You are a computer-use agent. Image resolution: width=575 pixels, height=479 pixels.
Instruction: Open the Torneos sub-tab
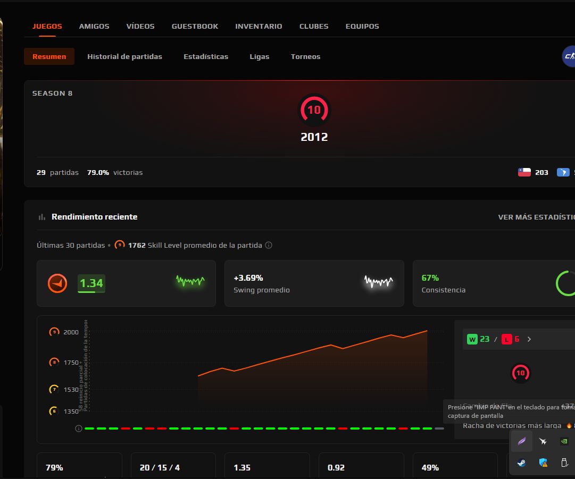(x=305, y=56)
